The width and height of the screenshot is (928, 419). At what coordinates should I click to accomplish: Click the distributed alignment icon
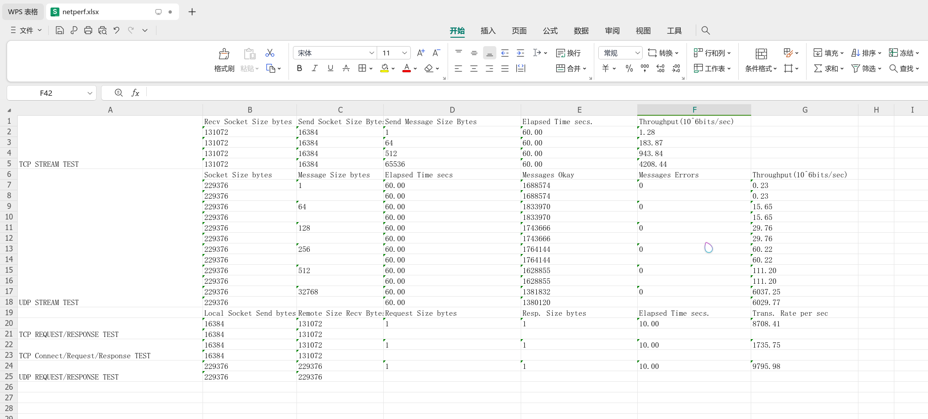(521, 68)
